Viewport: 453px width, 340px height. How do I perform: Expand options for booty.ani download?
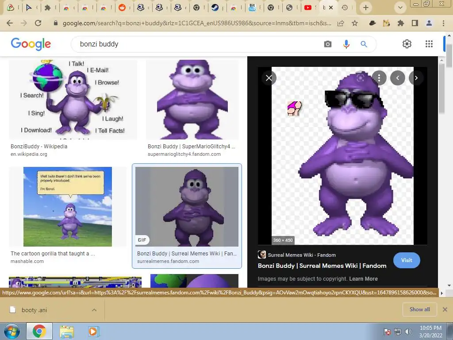click(94, 310)
